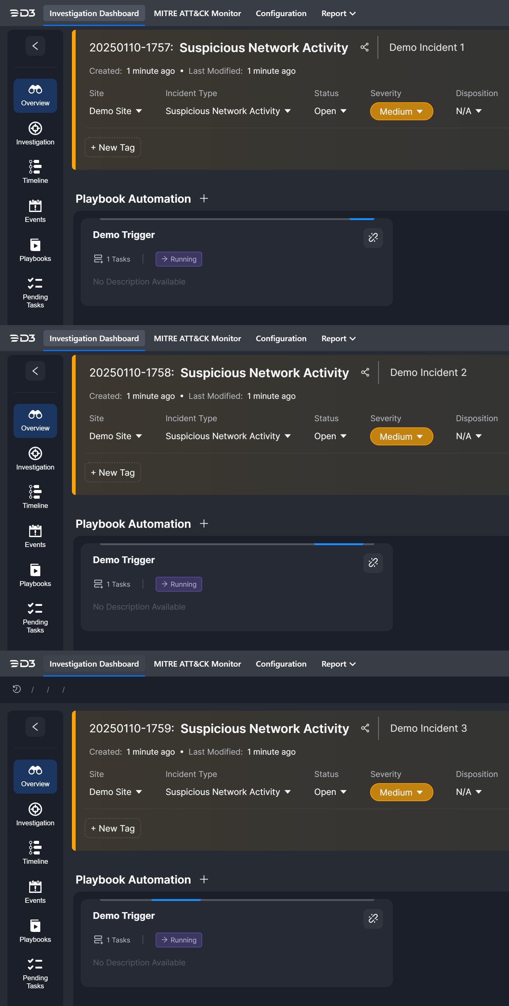The width and height of the screenshot is (509, 1006).
Task: Collapse the sidebar using arrow beside Demo Incident 3
Action: pos(35,727)
